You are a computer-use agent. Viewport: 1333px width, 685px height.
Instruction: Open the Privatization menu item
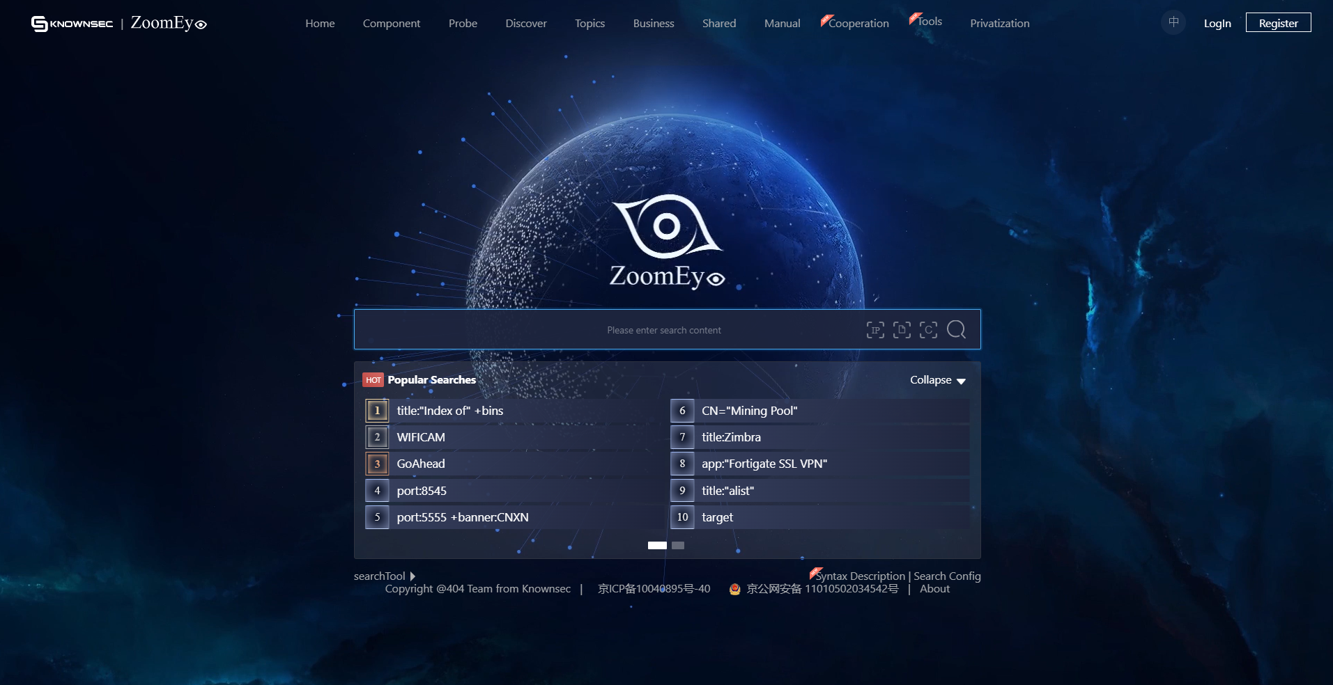pos(999,23)
